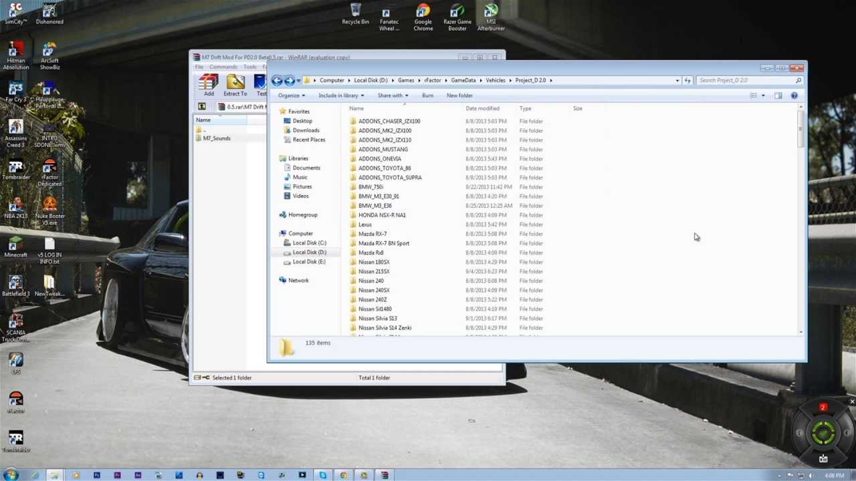This screenshot has height=481, width=856.
Task: Select the ArcSoft ShowBiz desktop icon
Action: click(49, 56)
